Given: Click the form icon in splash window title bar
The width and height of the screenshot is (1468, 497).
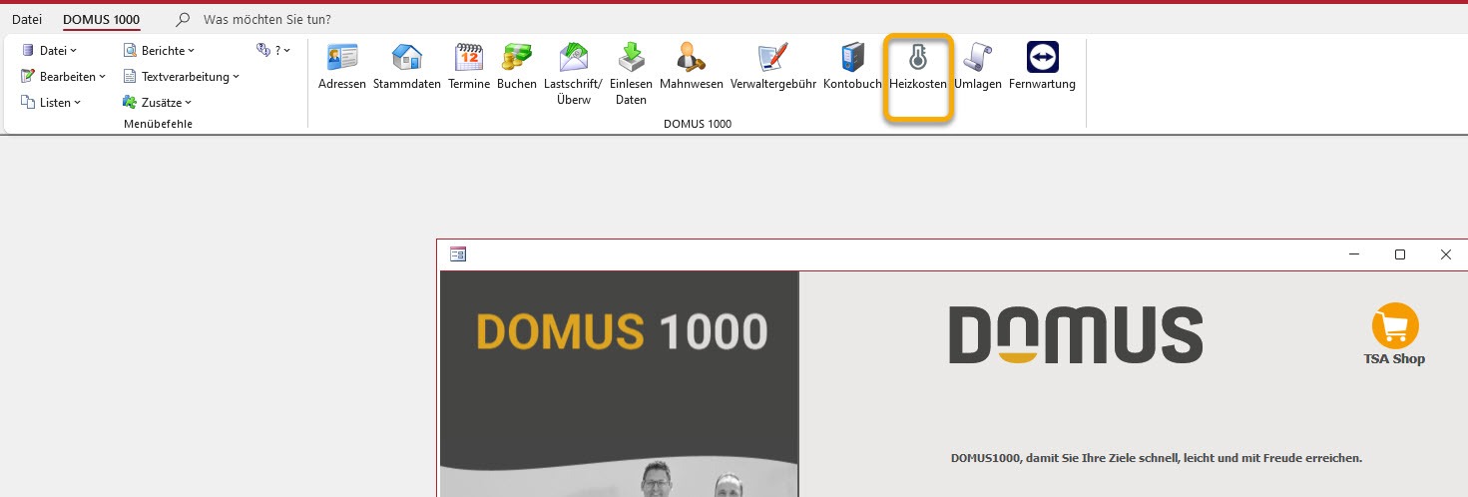Looking at the screenshot, I should tap(458, 254).
